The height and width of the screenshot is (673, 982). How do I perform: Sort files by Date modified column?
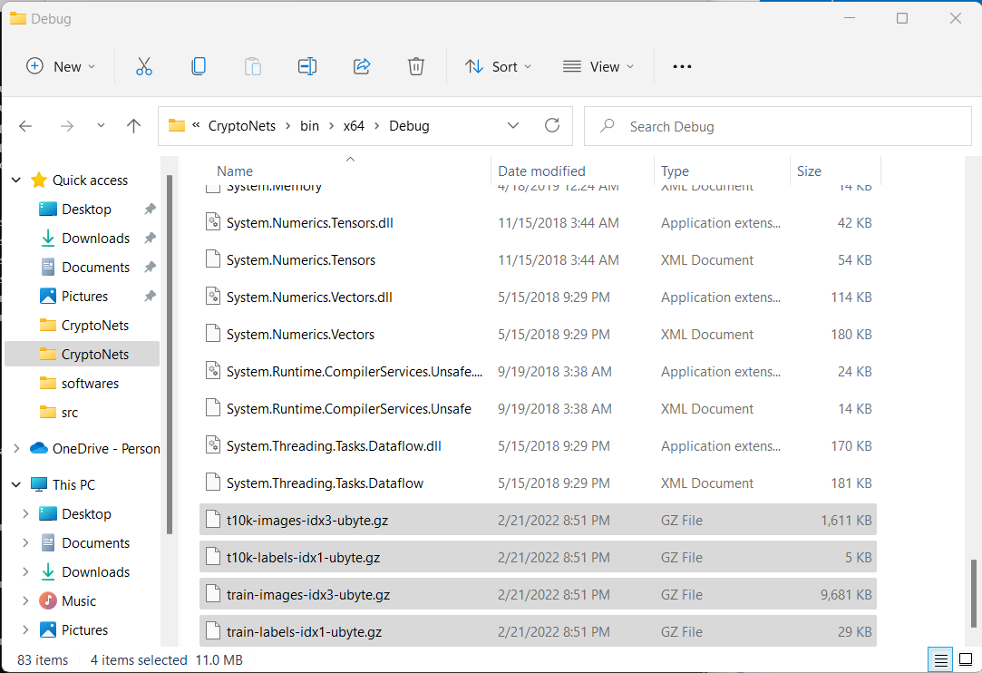point(541,171)
